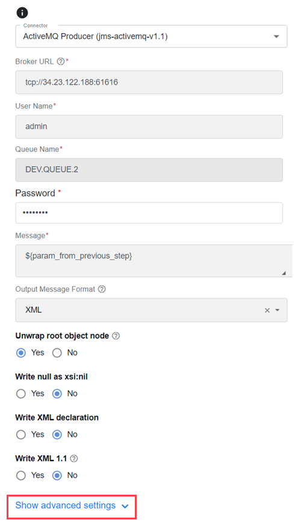Open the Output Message Format dropdown arrow
The width and height of the screenshot is (301, 523).
(278, 310)
